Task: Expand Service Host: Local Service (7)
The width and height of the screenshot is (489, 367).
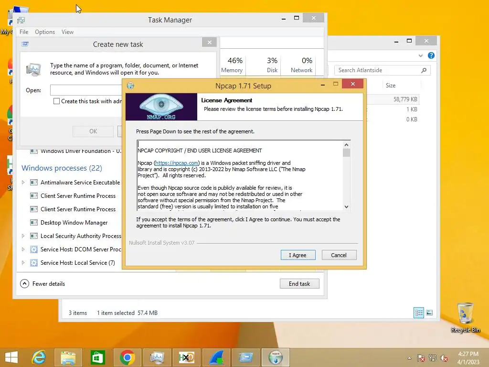Action: (x=23, y=263)
